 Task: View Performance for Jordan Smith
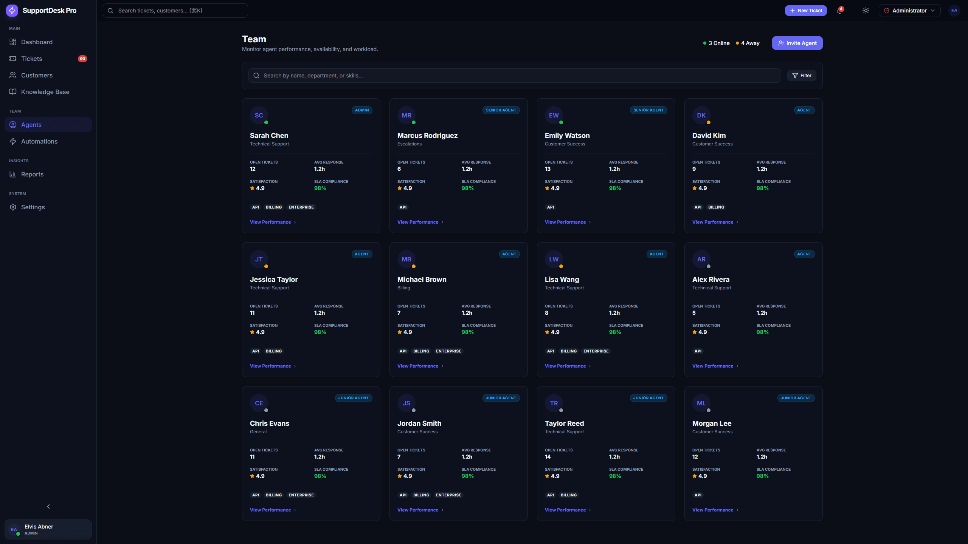point(420,510)
